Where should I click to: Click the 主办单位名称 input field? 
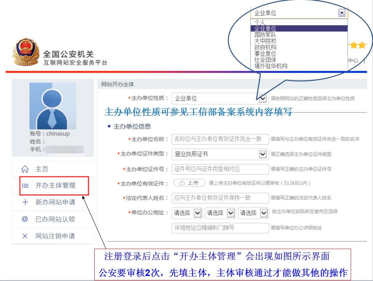point(220,139)
